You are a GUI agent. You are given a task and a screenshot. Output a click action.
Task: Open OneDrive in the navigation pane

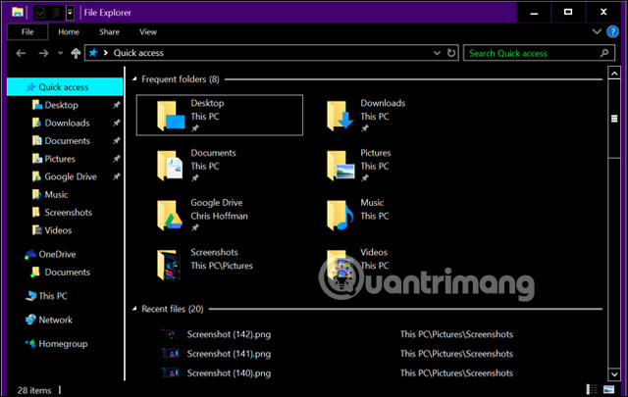point(57,254)
